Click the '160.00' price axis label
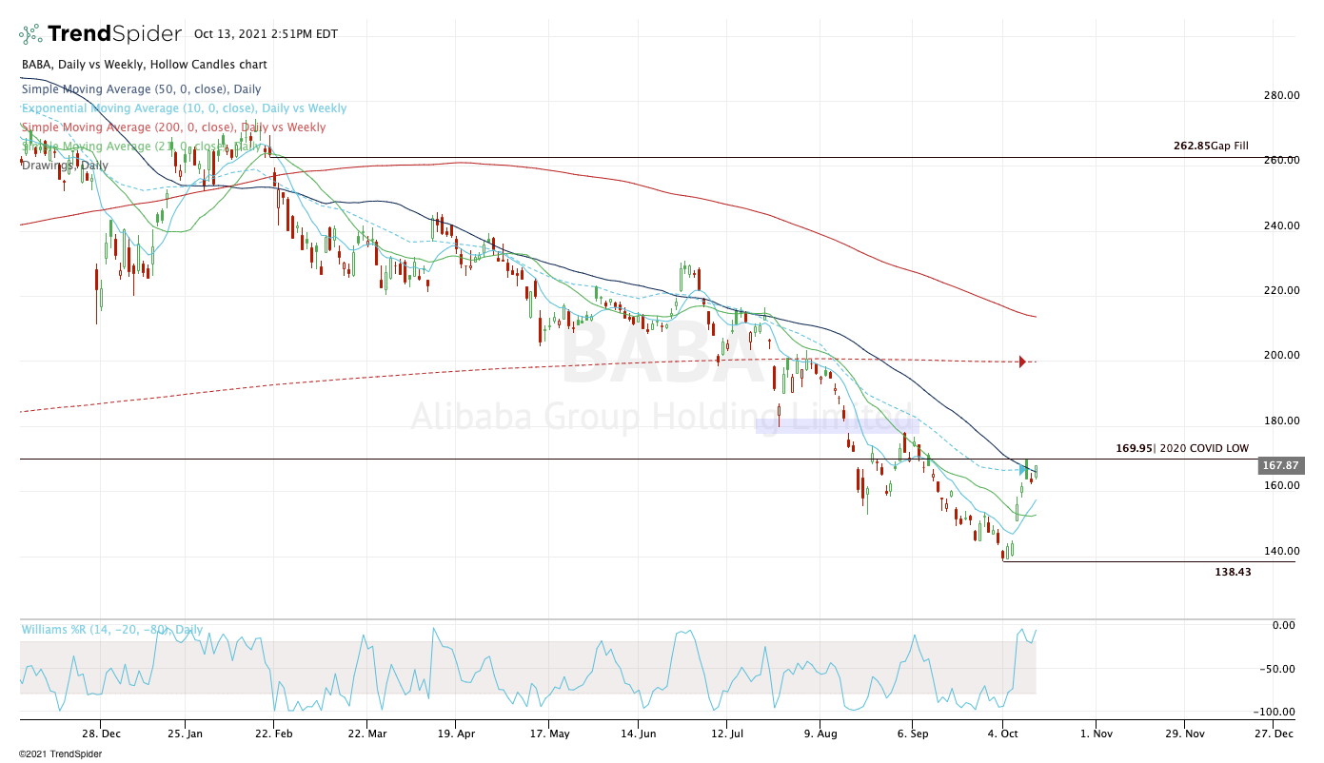 click(1281, 485)
